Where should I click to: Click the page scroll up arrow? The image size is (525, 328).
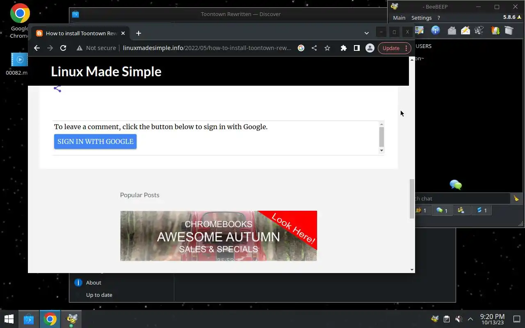412,60
